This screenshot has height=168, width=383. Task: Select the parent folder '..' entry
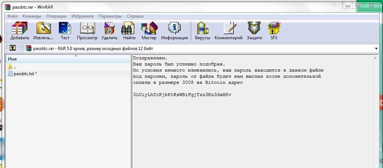[x=14, y=67]
